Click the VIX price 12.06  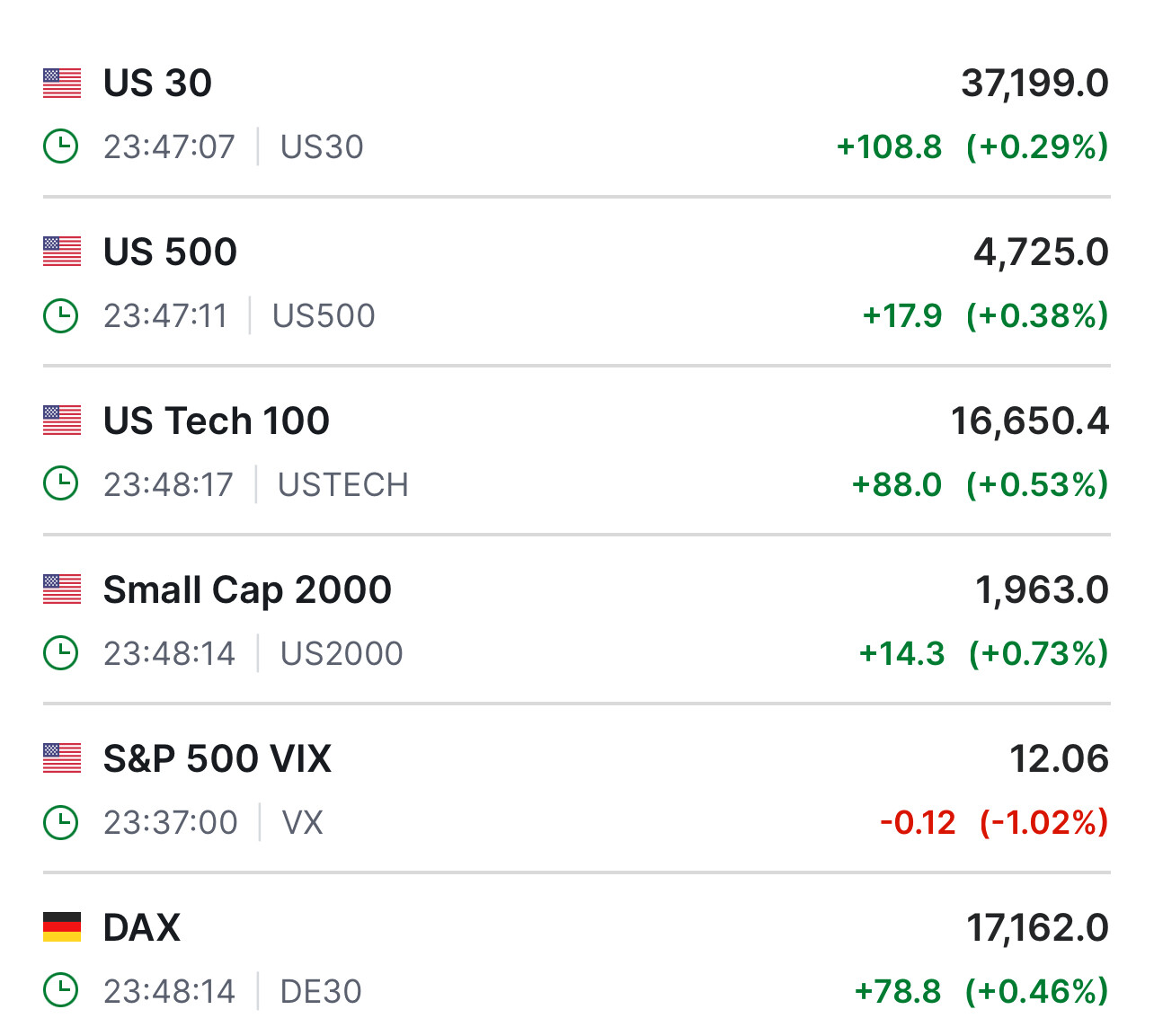(1059, 758)
